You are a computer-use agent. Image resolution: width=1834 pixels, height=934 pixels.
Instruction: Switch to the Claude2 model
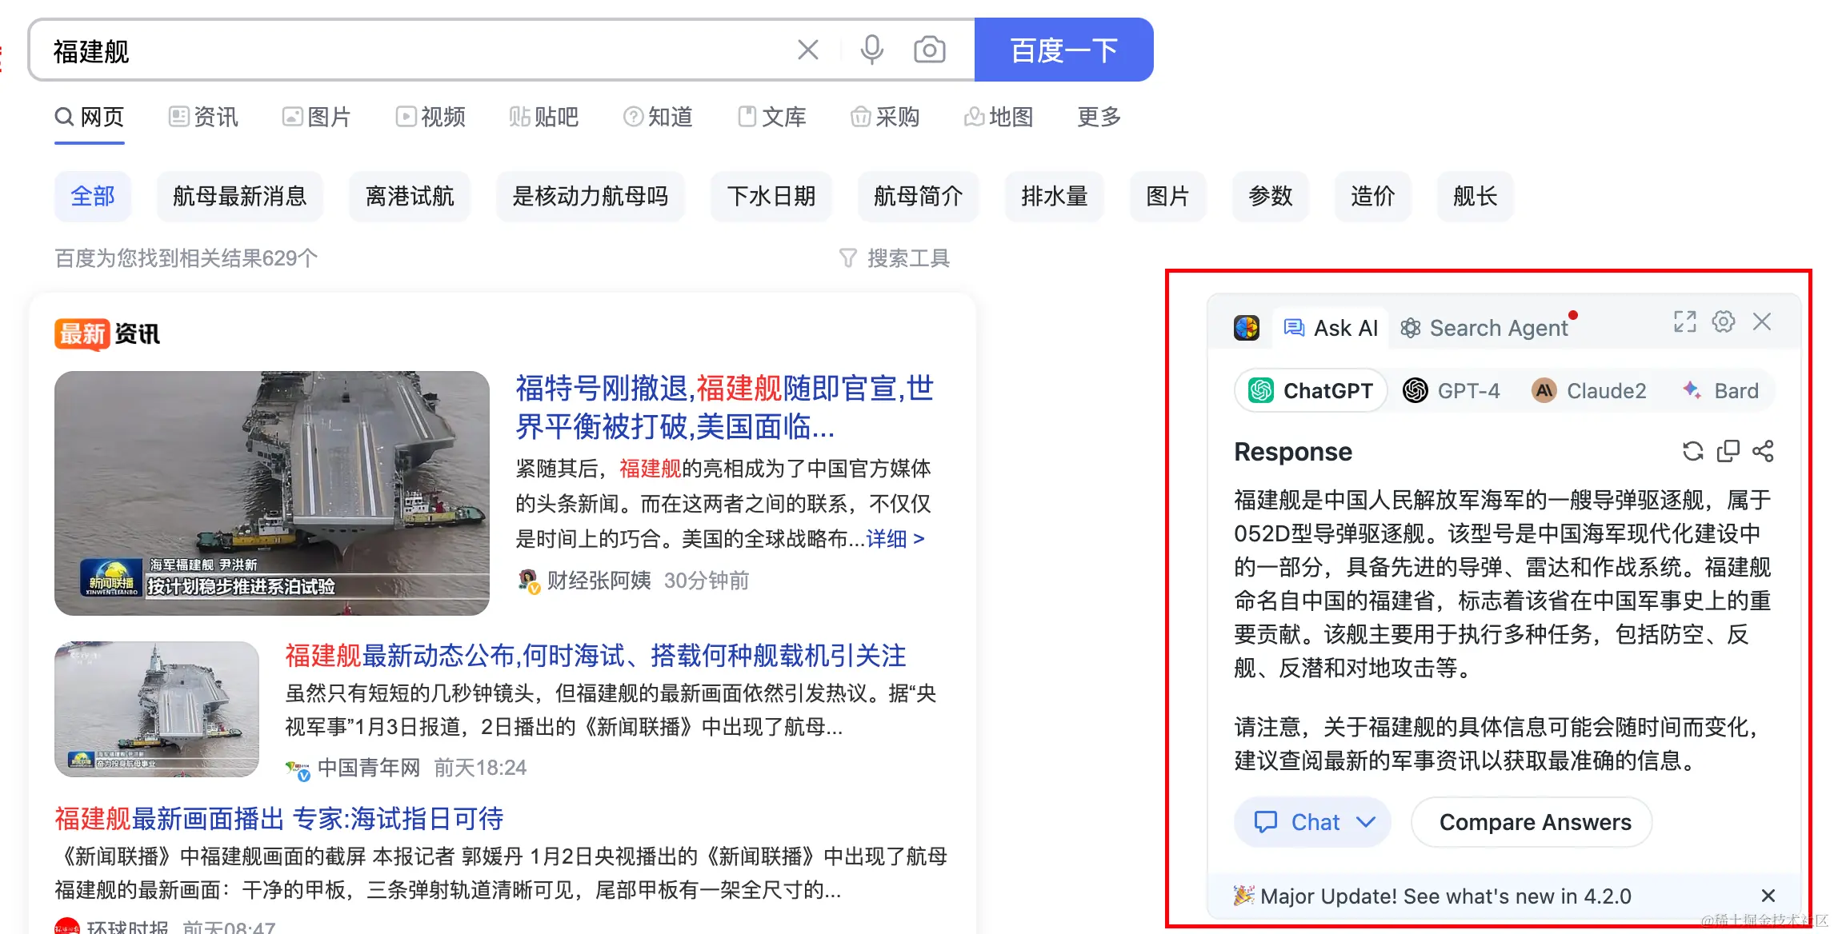pyautogui.click(x=1589, y=391)
